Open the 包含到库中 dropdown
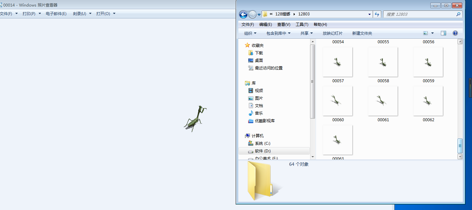 click(x=279, y=33)
